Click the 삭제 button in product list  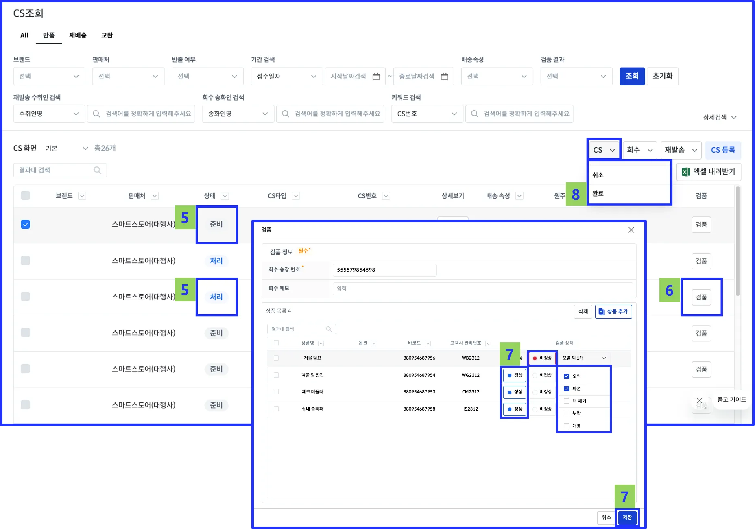(x=583, y=312)
